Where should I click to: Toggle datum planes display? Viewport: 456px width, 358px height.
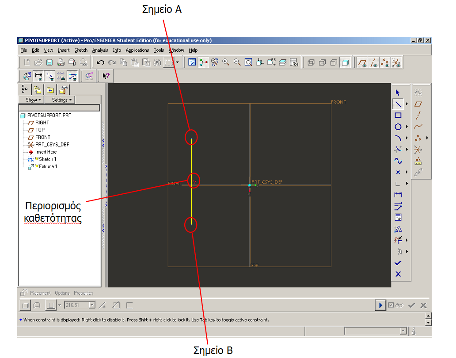[x=362, y=62]
